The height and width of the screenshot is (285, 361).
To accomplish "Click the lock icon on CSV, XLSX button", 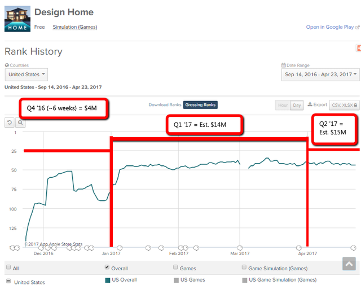I will [355, 105].
